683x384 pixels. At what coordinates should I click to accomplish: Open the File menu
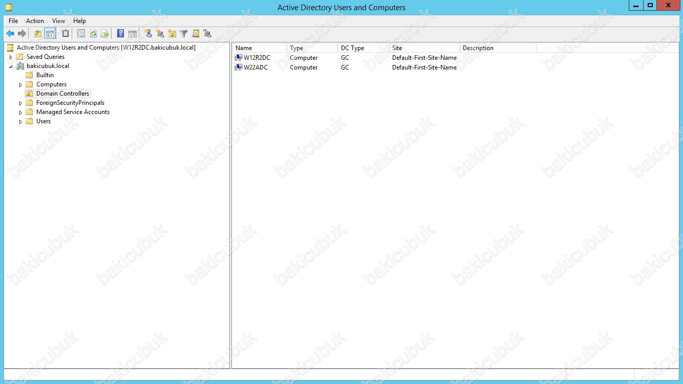(x=13, y=21)
